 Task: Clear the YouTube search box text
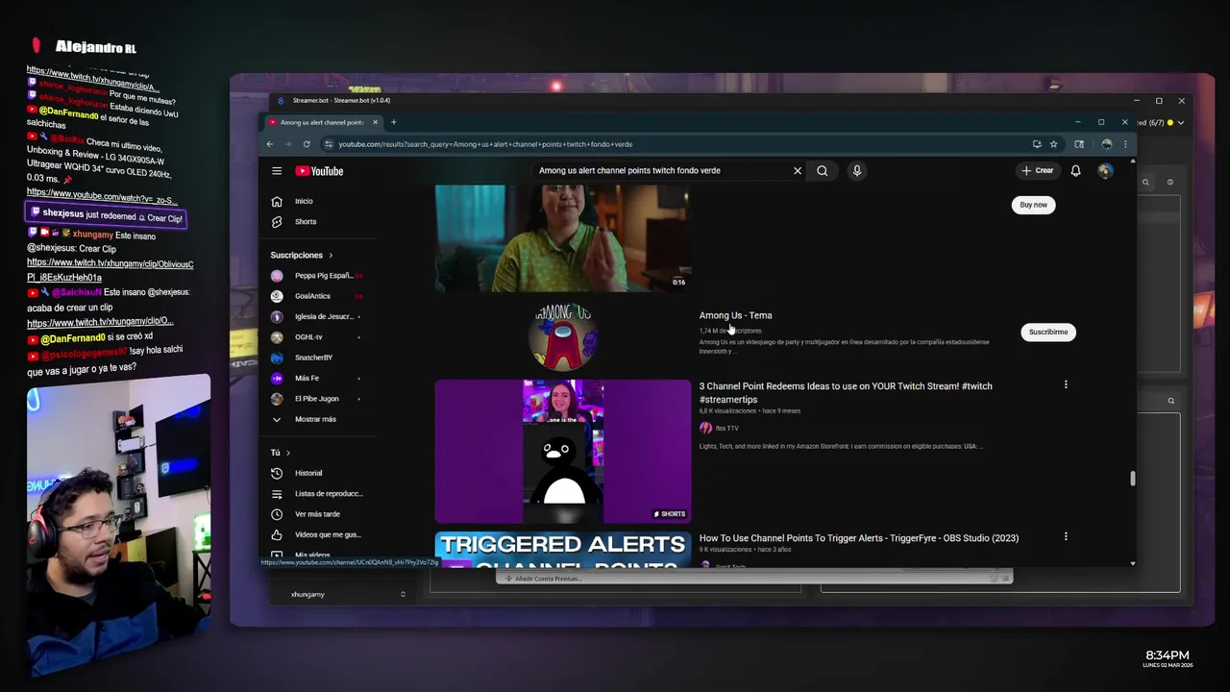tap(797, 171)
